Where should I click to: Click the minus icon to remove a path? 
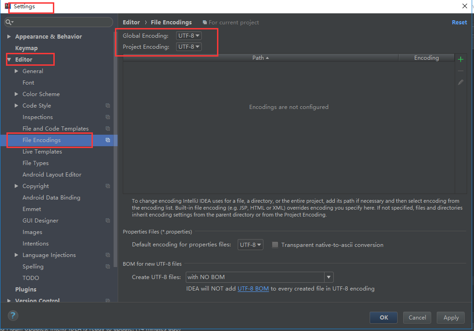click(x=460, y=70)
